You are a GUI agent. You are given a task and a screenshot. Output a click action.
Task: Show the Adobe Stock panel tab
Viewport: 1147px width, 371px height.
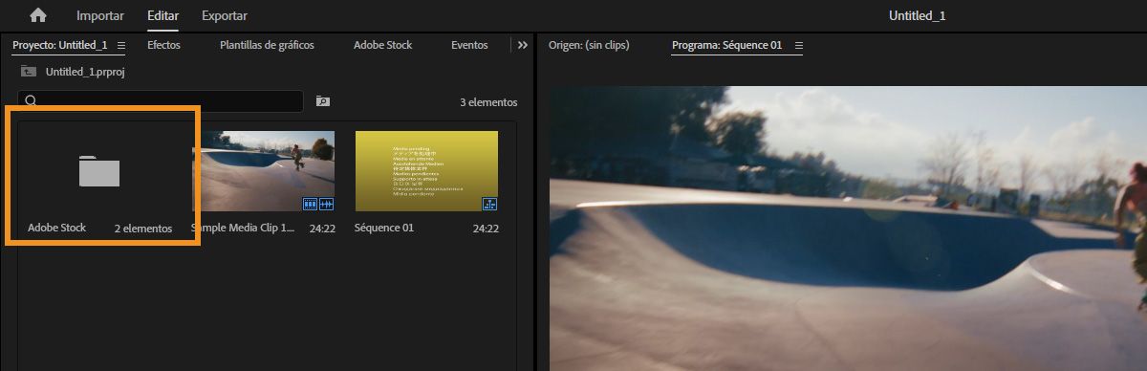click(382, 45)
